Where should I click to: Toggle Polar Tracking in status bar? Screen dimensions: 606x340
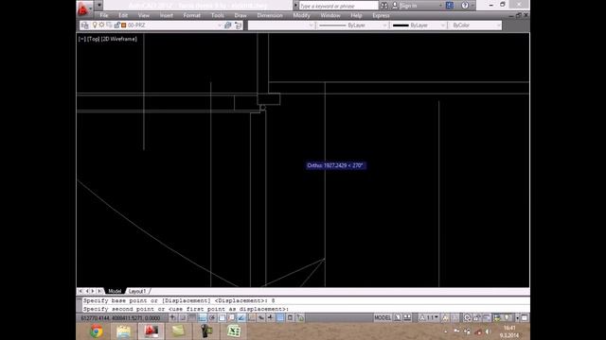pos(212,317)
